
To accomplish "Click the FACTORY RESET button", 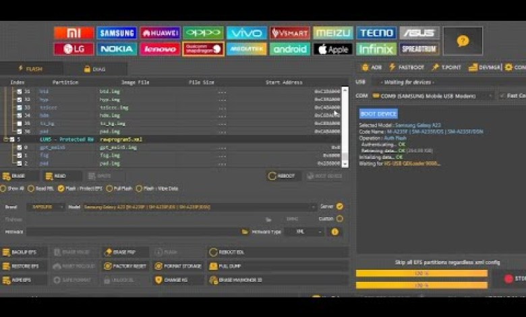I will 125,266.
